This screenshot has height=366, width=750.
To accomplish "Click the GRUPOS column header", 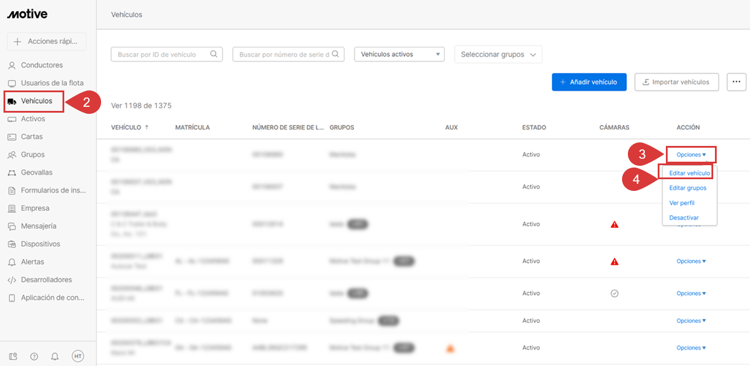I will tap(342, 127).
